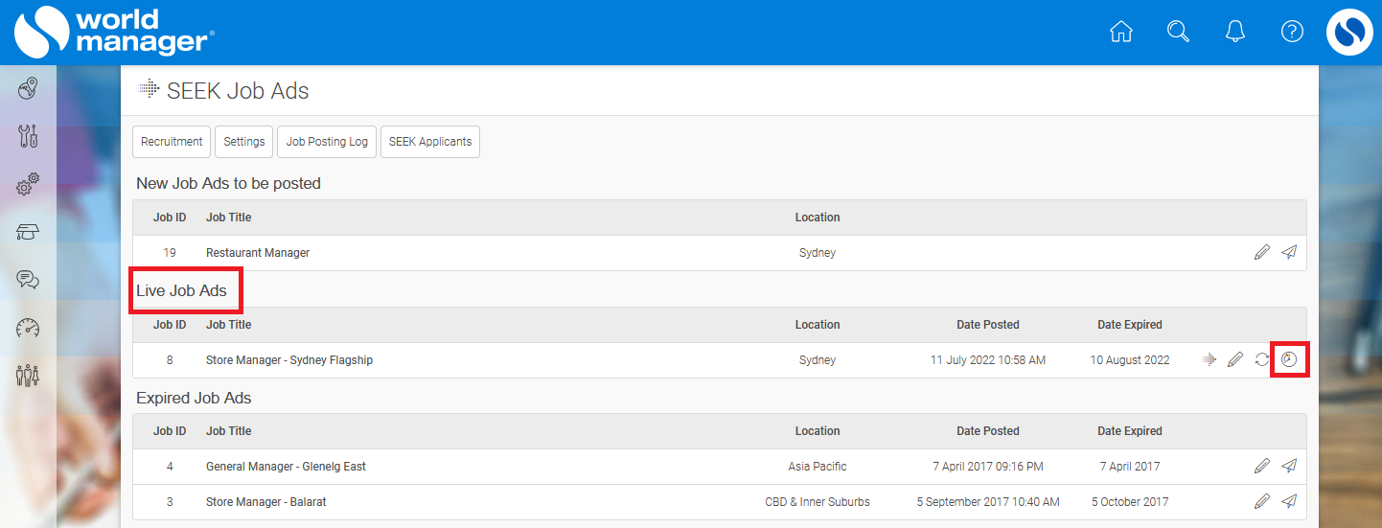Screen dimensions: 1382x528
Task: Open SEEK Applicants
Action: 430,142
